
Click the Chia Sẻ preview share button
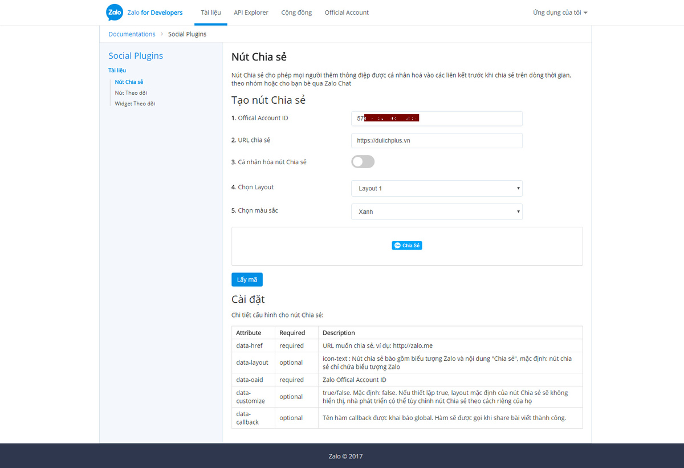(x=407, y=246)
